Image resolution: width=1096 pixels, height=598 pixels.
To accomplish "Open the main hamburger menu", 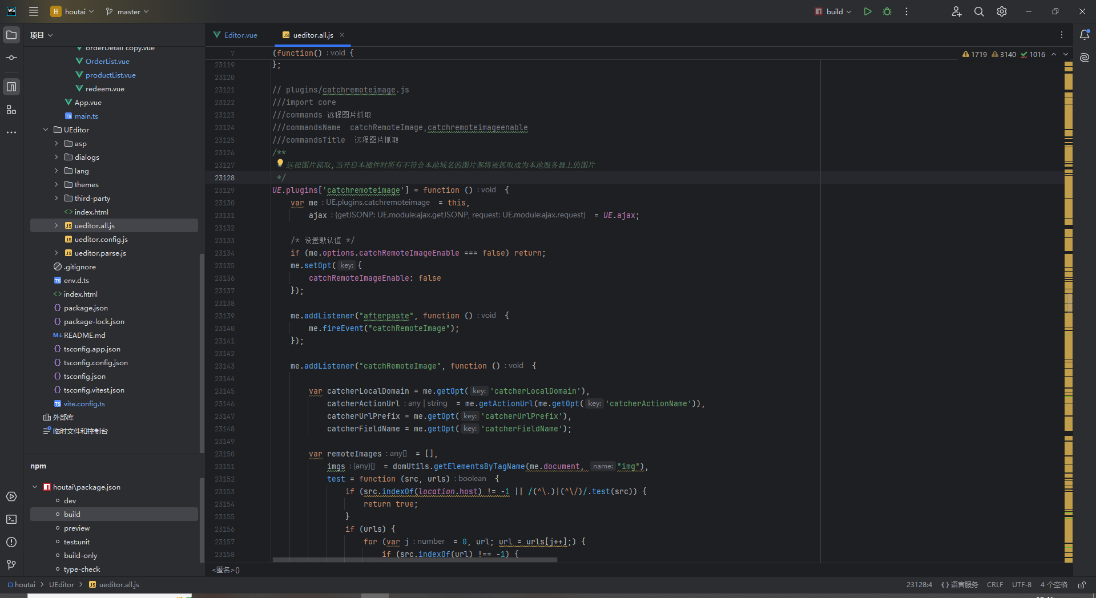I will pos(34,11).
